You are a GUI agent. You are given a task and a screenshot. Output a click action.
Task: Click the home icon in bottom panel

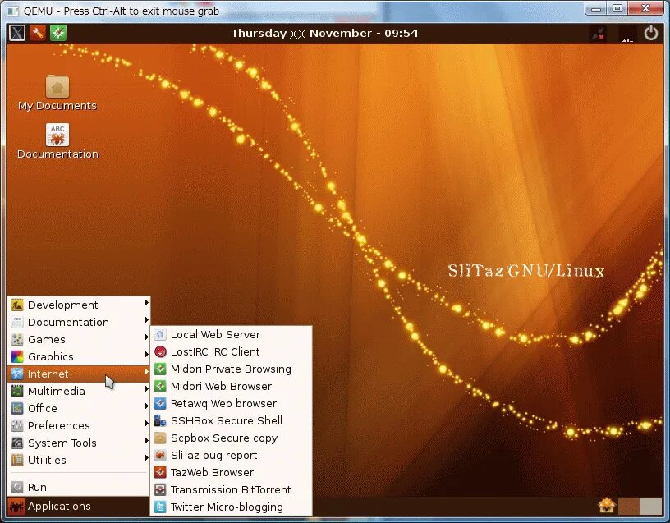click(607, 506)
